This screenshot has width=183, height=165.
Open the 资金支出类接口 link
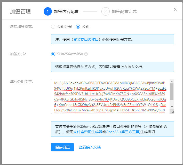86,39
